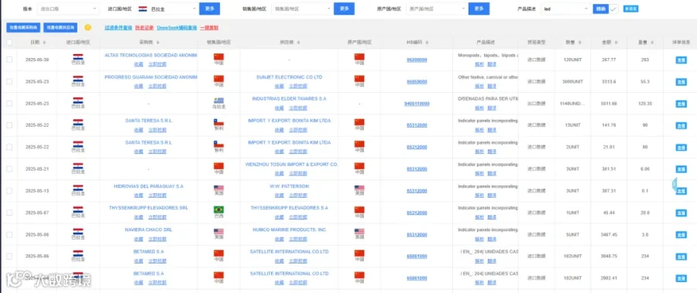Check the WENZHOU TOSUN row checkbox
Screen dimensions: 697x293
[x=9, y=169]
